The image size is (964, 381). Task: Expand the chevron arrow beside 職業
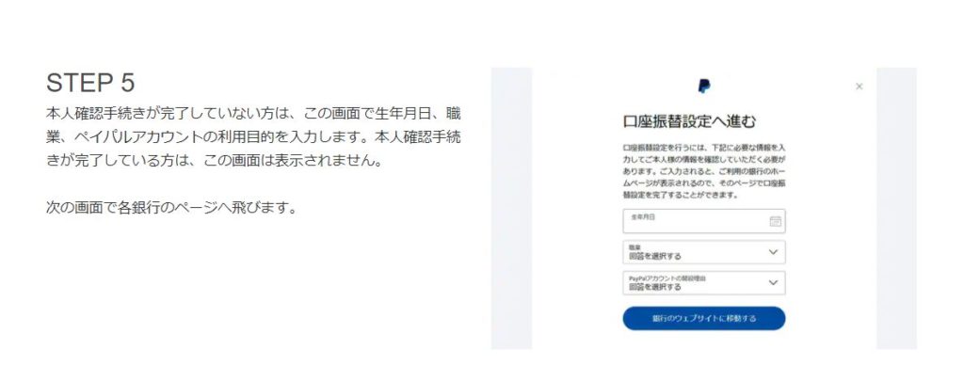pyautogui.click(x=774, y=252)
